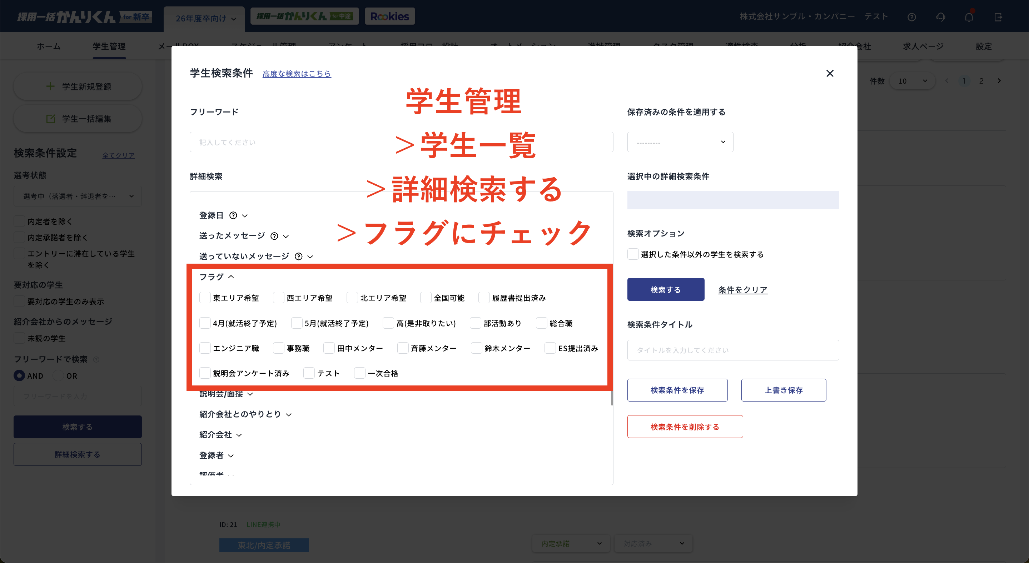Click the Rookies logo
The height and width of the screenshot is (563, 1029).
click(x=389, y=16)
